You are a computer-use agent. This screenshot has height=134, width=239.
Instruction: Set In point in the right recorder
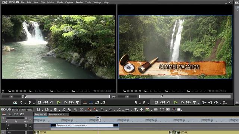[136, 103]
